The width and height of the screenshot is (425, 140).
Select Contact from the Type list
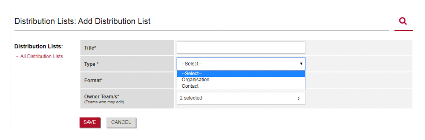(190, 86)
